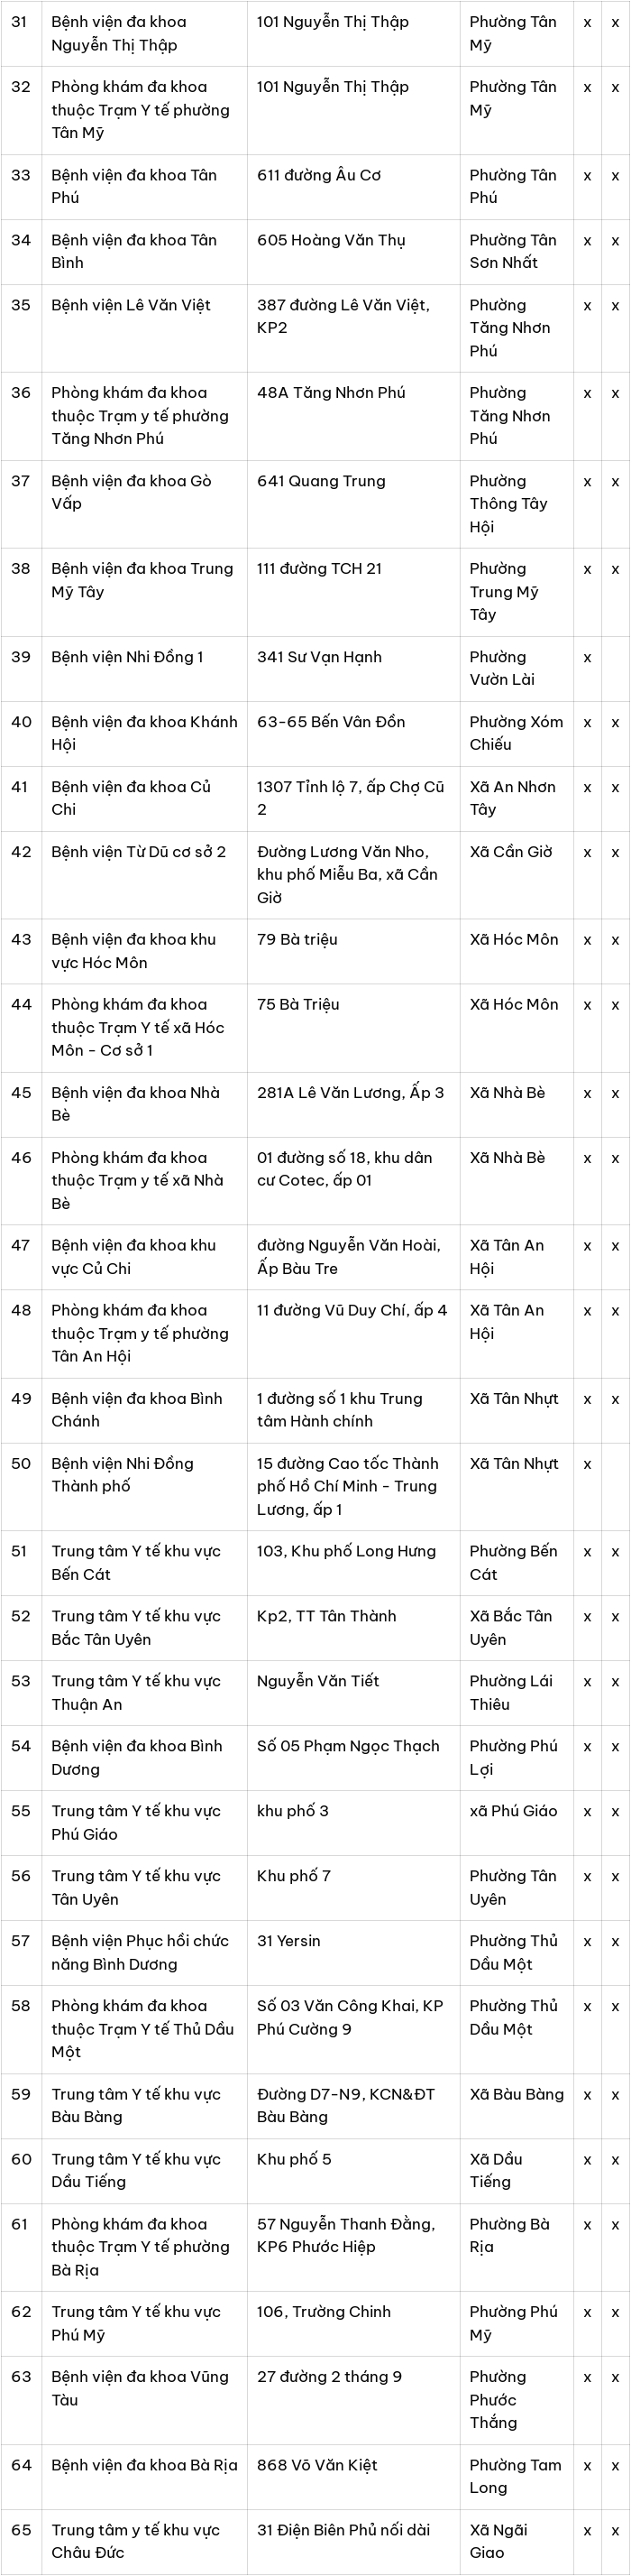Click the Bệnh viện Lê Văn Việt entry
631x2576 pixels.
click(131, 305)
